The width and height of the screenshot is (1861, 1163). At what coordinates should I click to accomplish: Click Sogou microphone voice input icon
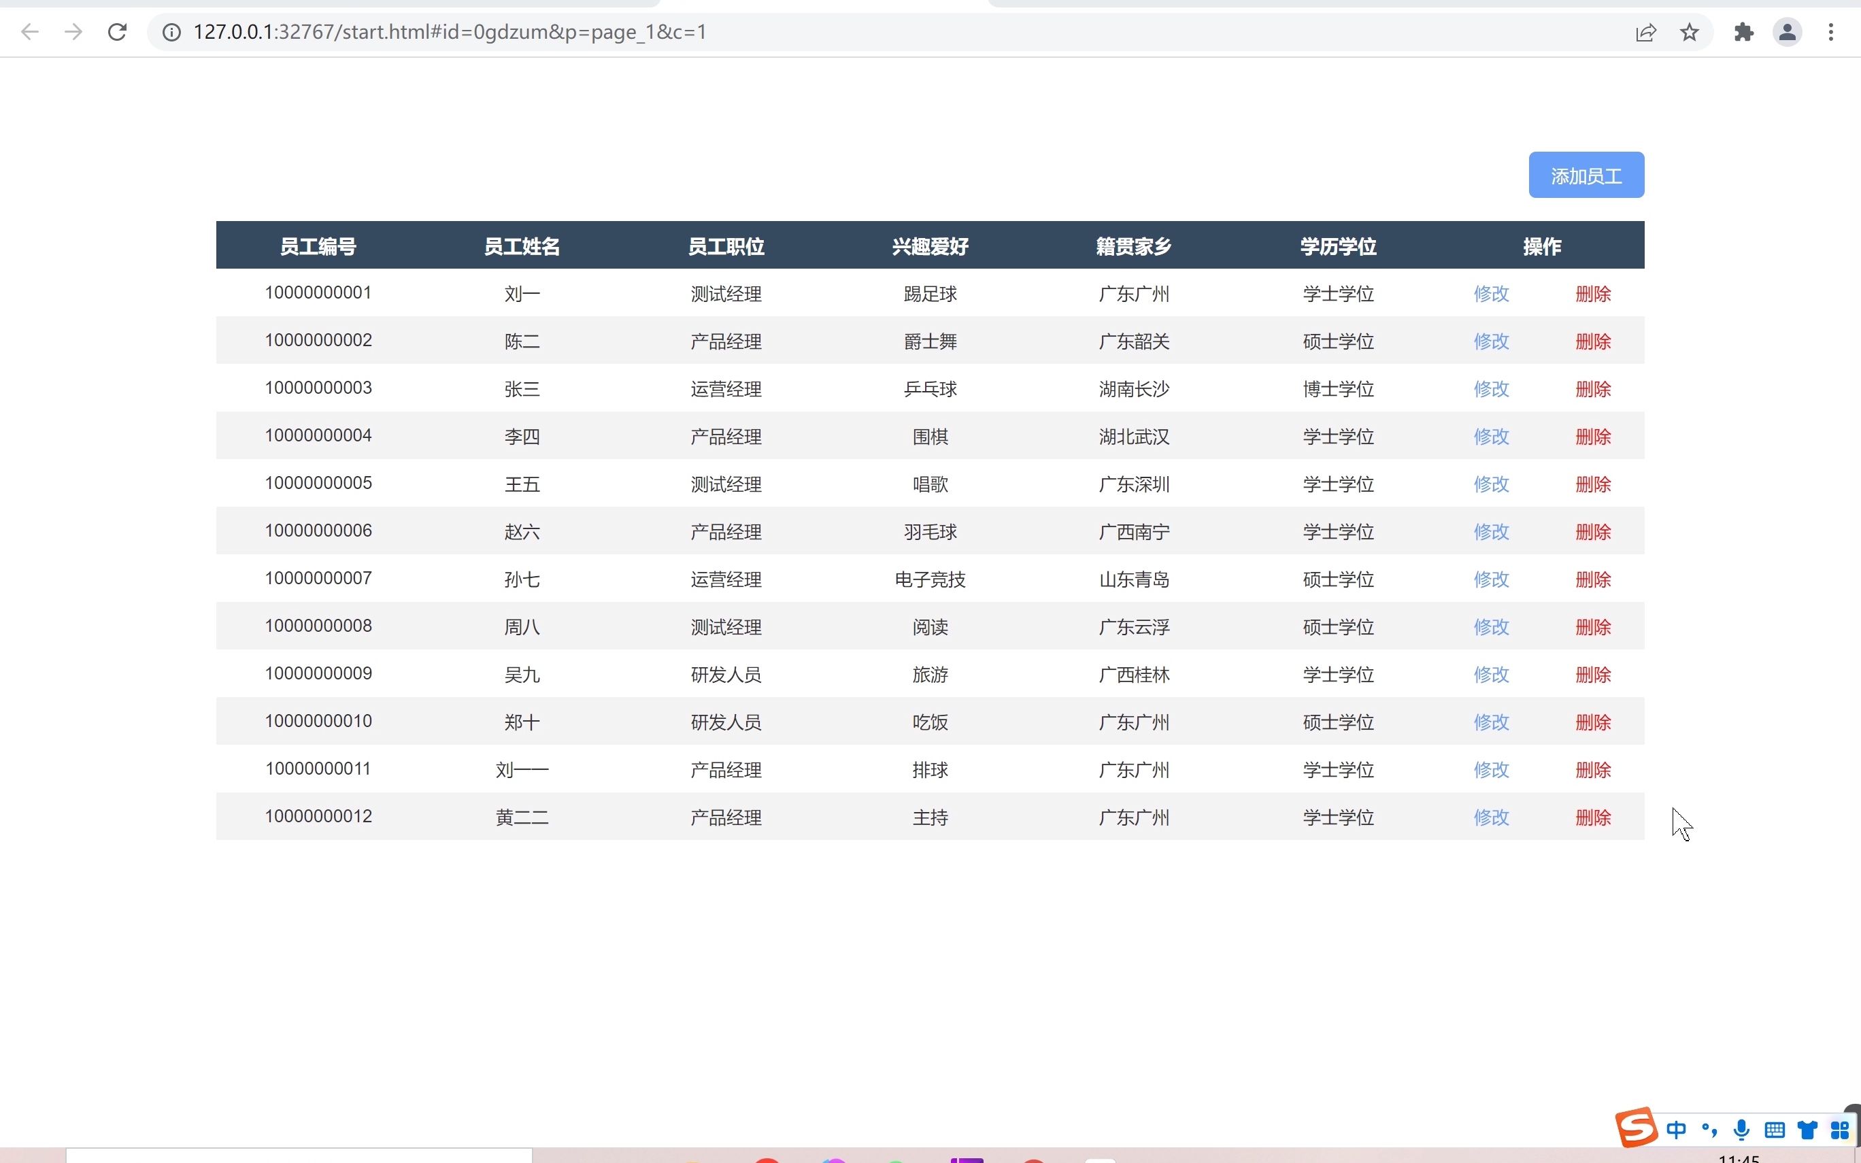1742,1129
